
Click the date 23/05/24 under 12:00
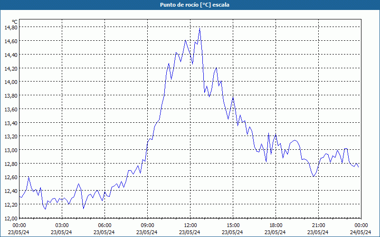(x=190, y=232)
